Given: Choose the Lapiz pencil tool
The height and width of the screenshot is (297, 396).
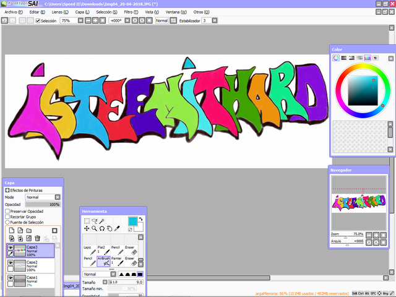Looking at the screenshot, I should [88, 249].
